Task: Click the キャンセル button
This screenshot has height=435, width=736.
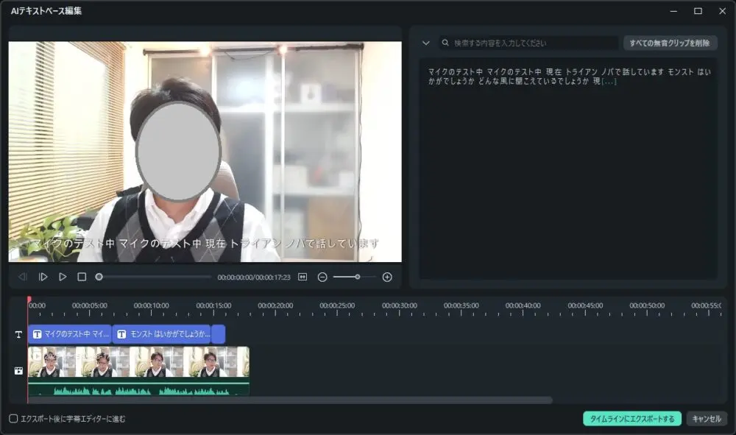Action: click(707, 419)
